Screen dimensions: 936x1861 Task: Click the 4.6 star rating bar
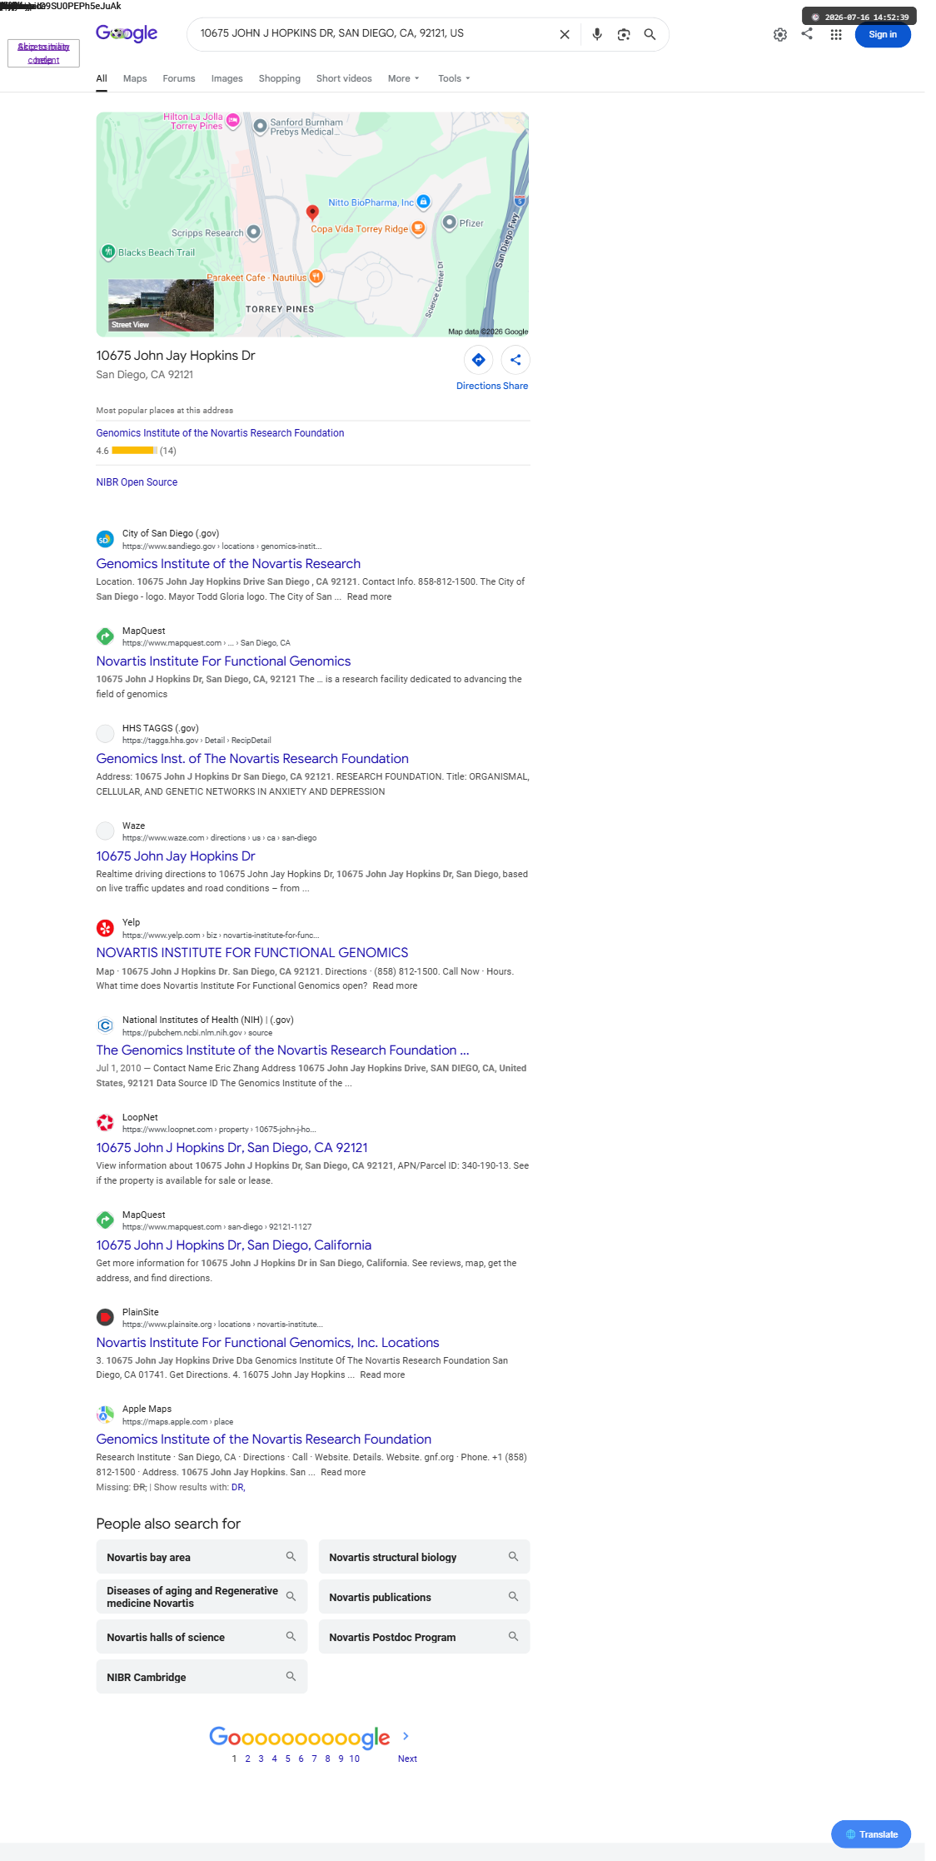point(134,451)
